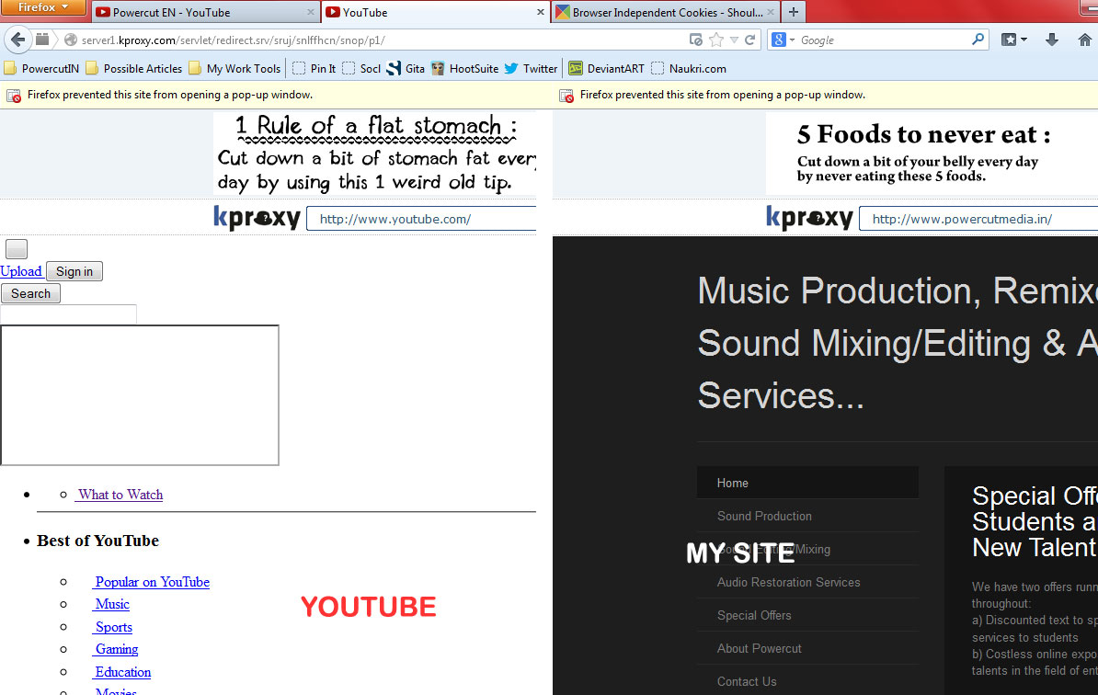This screenshot has height=695, width=1098.
Task: Go back with the Back arrow button
Action: (18, 40)
